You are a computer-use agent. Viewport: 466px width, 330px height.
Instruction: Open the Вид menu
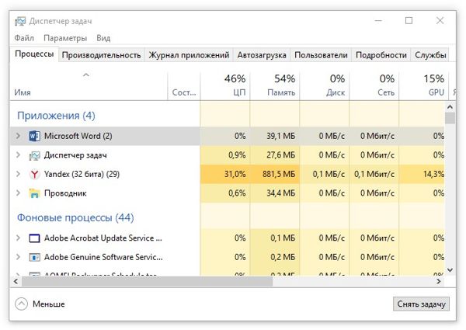[x=103, y=38]
